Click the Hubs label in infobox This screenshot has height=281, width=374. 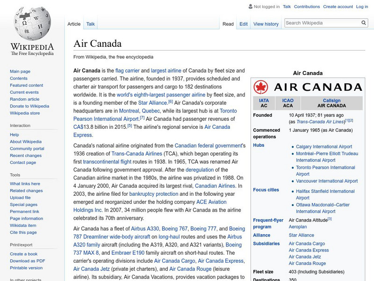pos(259,145)
